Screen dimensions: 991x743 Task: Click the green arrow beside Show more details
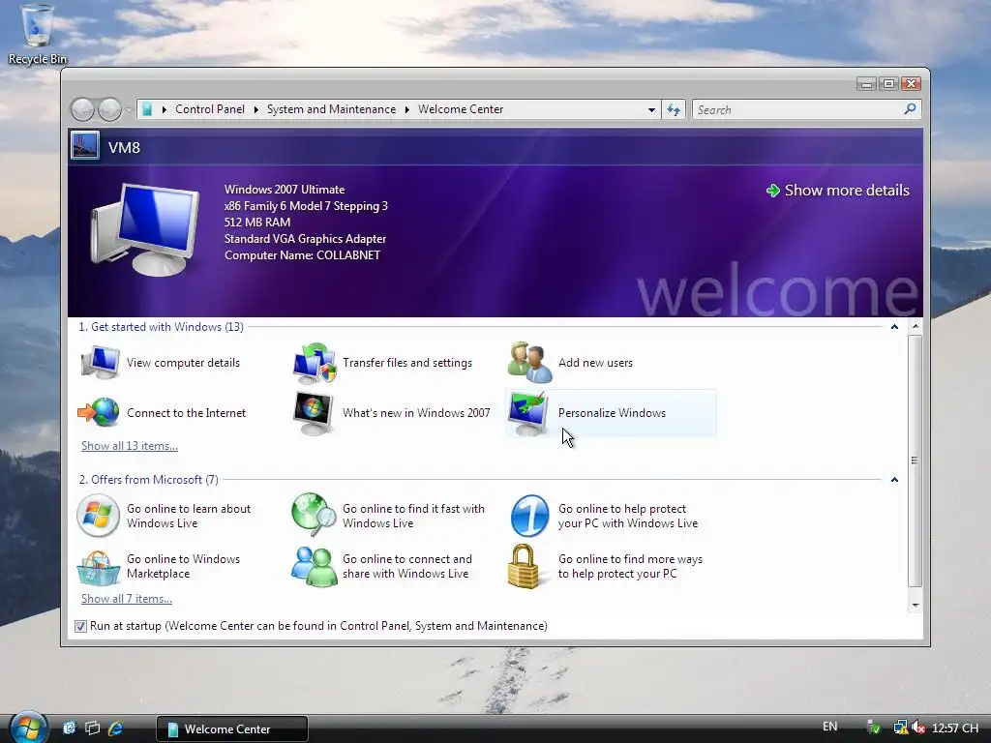pos(772,191)
